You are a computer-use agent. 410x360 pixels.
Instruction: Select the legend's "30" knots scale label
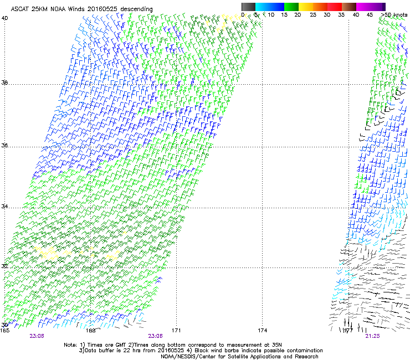tap(327, 15)
